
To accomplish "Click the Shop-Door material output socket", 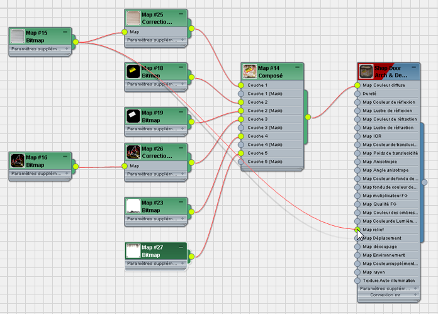I will click(x=424, y=182).
